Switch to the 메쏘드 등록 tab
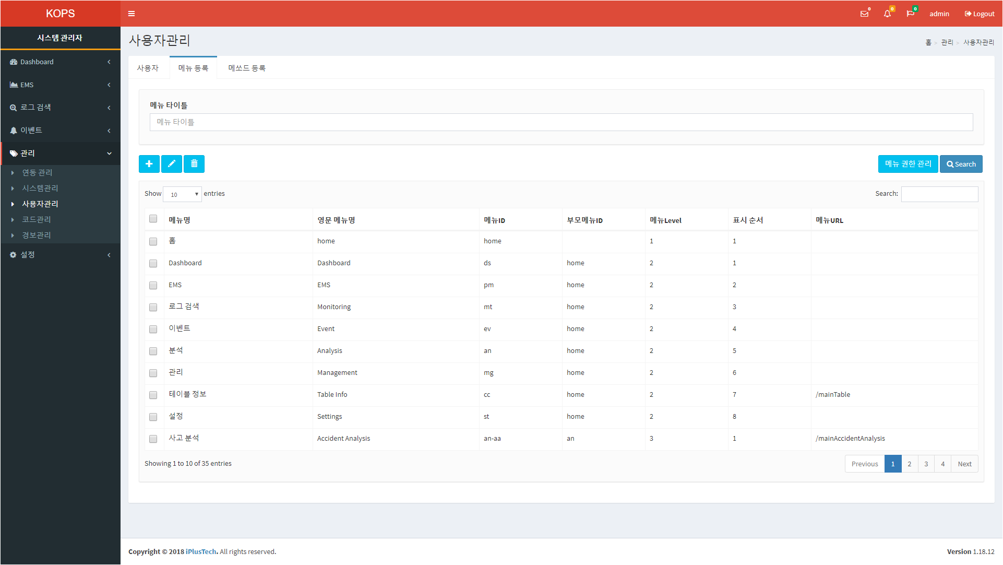The width and height of the screenshot is (1003, 565). pos(247,68)
